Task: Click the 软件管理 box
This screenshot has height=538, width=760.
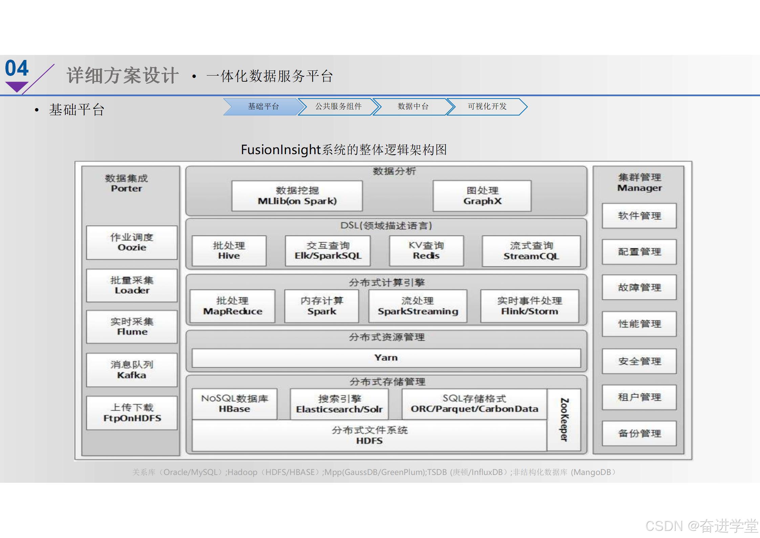Action: point(639,216)
